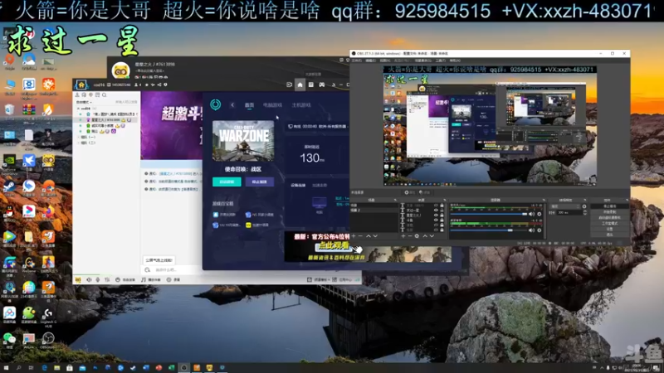Open OBS scene transition type dropdown
Screen dimensions: 664x373
coord(565,206)
